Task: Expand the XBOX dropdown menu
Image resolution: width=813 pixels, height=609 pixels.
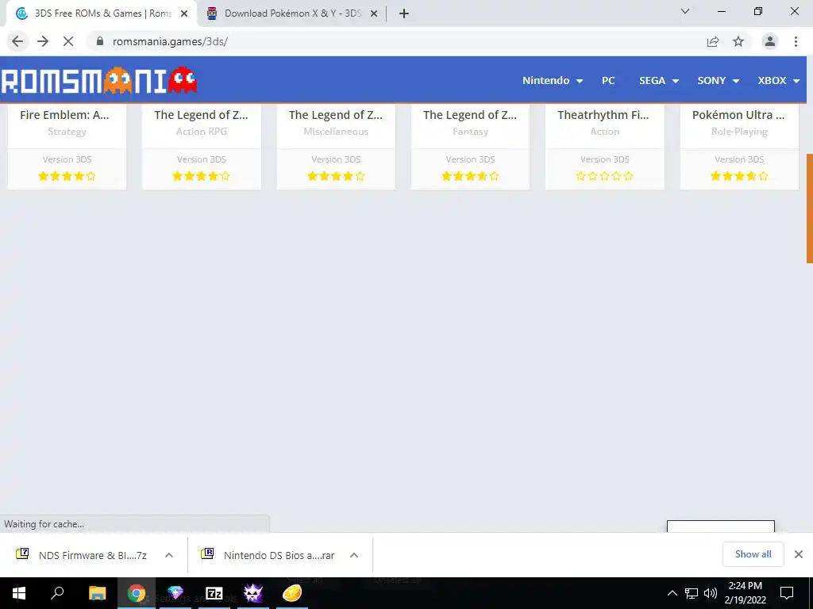Action: (x=778, y=80)
